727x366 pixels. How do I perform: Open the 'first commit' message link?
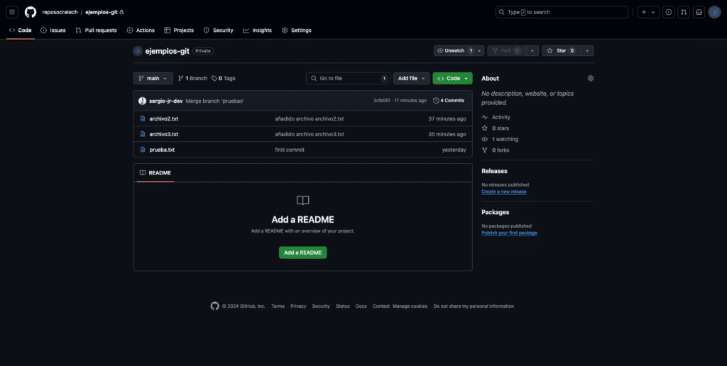pos(290,150)
